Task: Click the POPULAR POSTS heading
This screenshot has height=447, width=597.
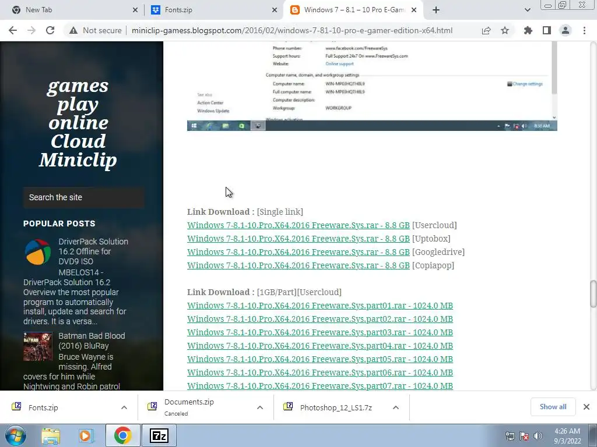Action: pyautogui.click(x=59, y=223)
